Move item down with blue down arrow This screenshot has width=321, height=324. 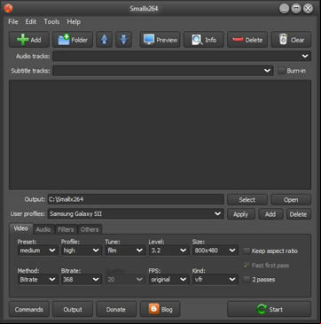(124, 40)
